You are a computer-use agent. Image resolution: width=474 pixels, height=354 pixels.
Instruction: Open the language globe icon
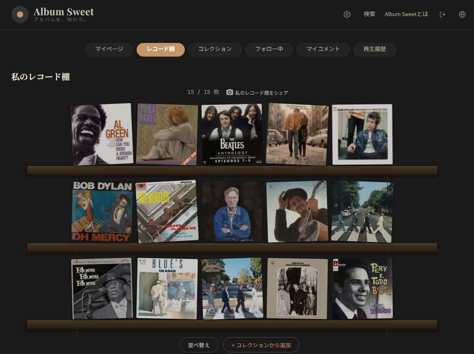click(x=462, y=14)
